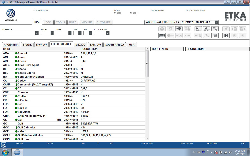Screen dimensions: 250x156
Task: Click the red X security flag tray icon
Action: coord(216,152)
